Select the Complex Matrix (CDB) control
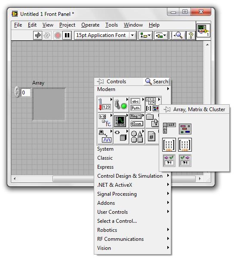The width and height of the screenshot is (234, 258). (x=185, y=145)
